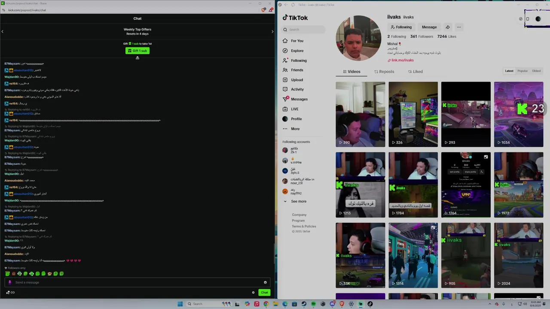
Task: Collapse the Weekly Top Gifters panel
Action: tap(137, 58)
